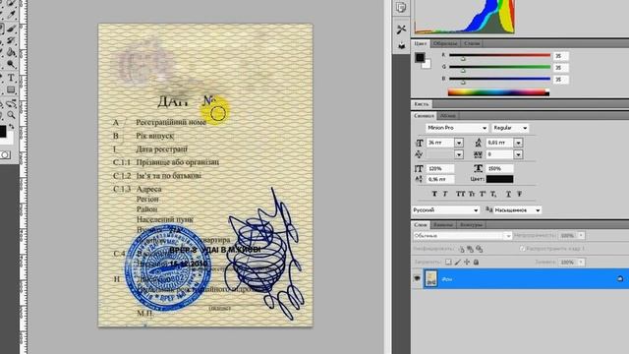
Task: Toggle Faux Italic text style
Action: click(445, 194)
